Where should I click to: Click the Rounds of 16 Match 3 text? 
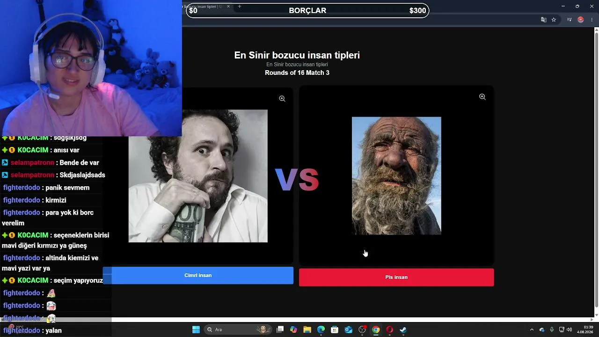coord(297,73)
